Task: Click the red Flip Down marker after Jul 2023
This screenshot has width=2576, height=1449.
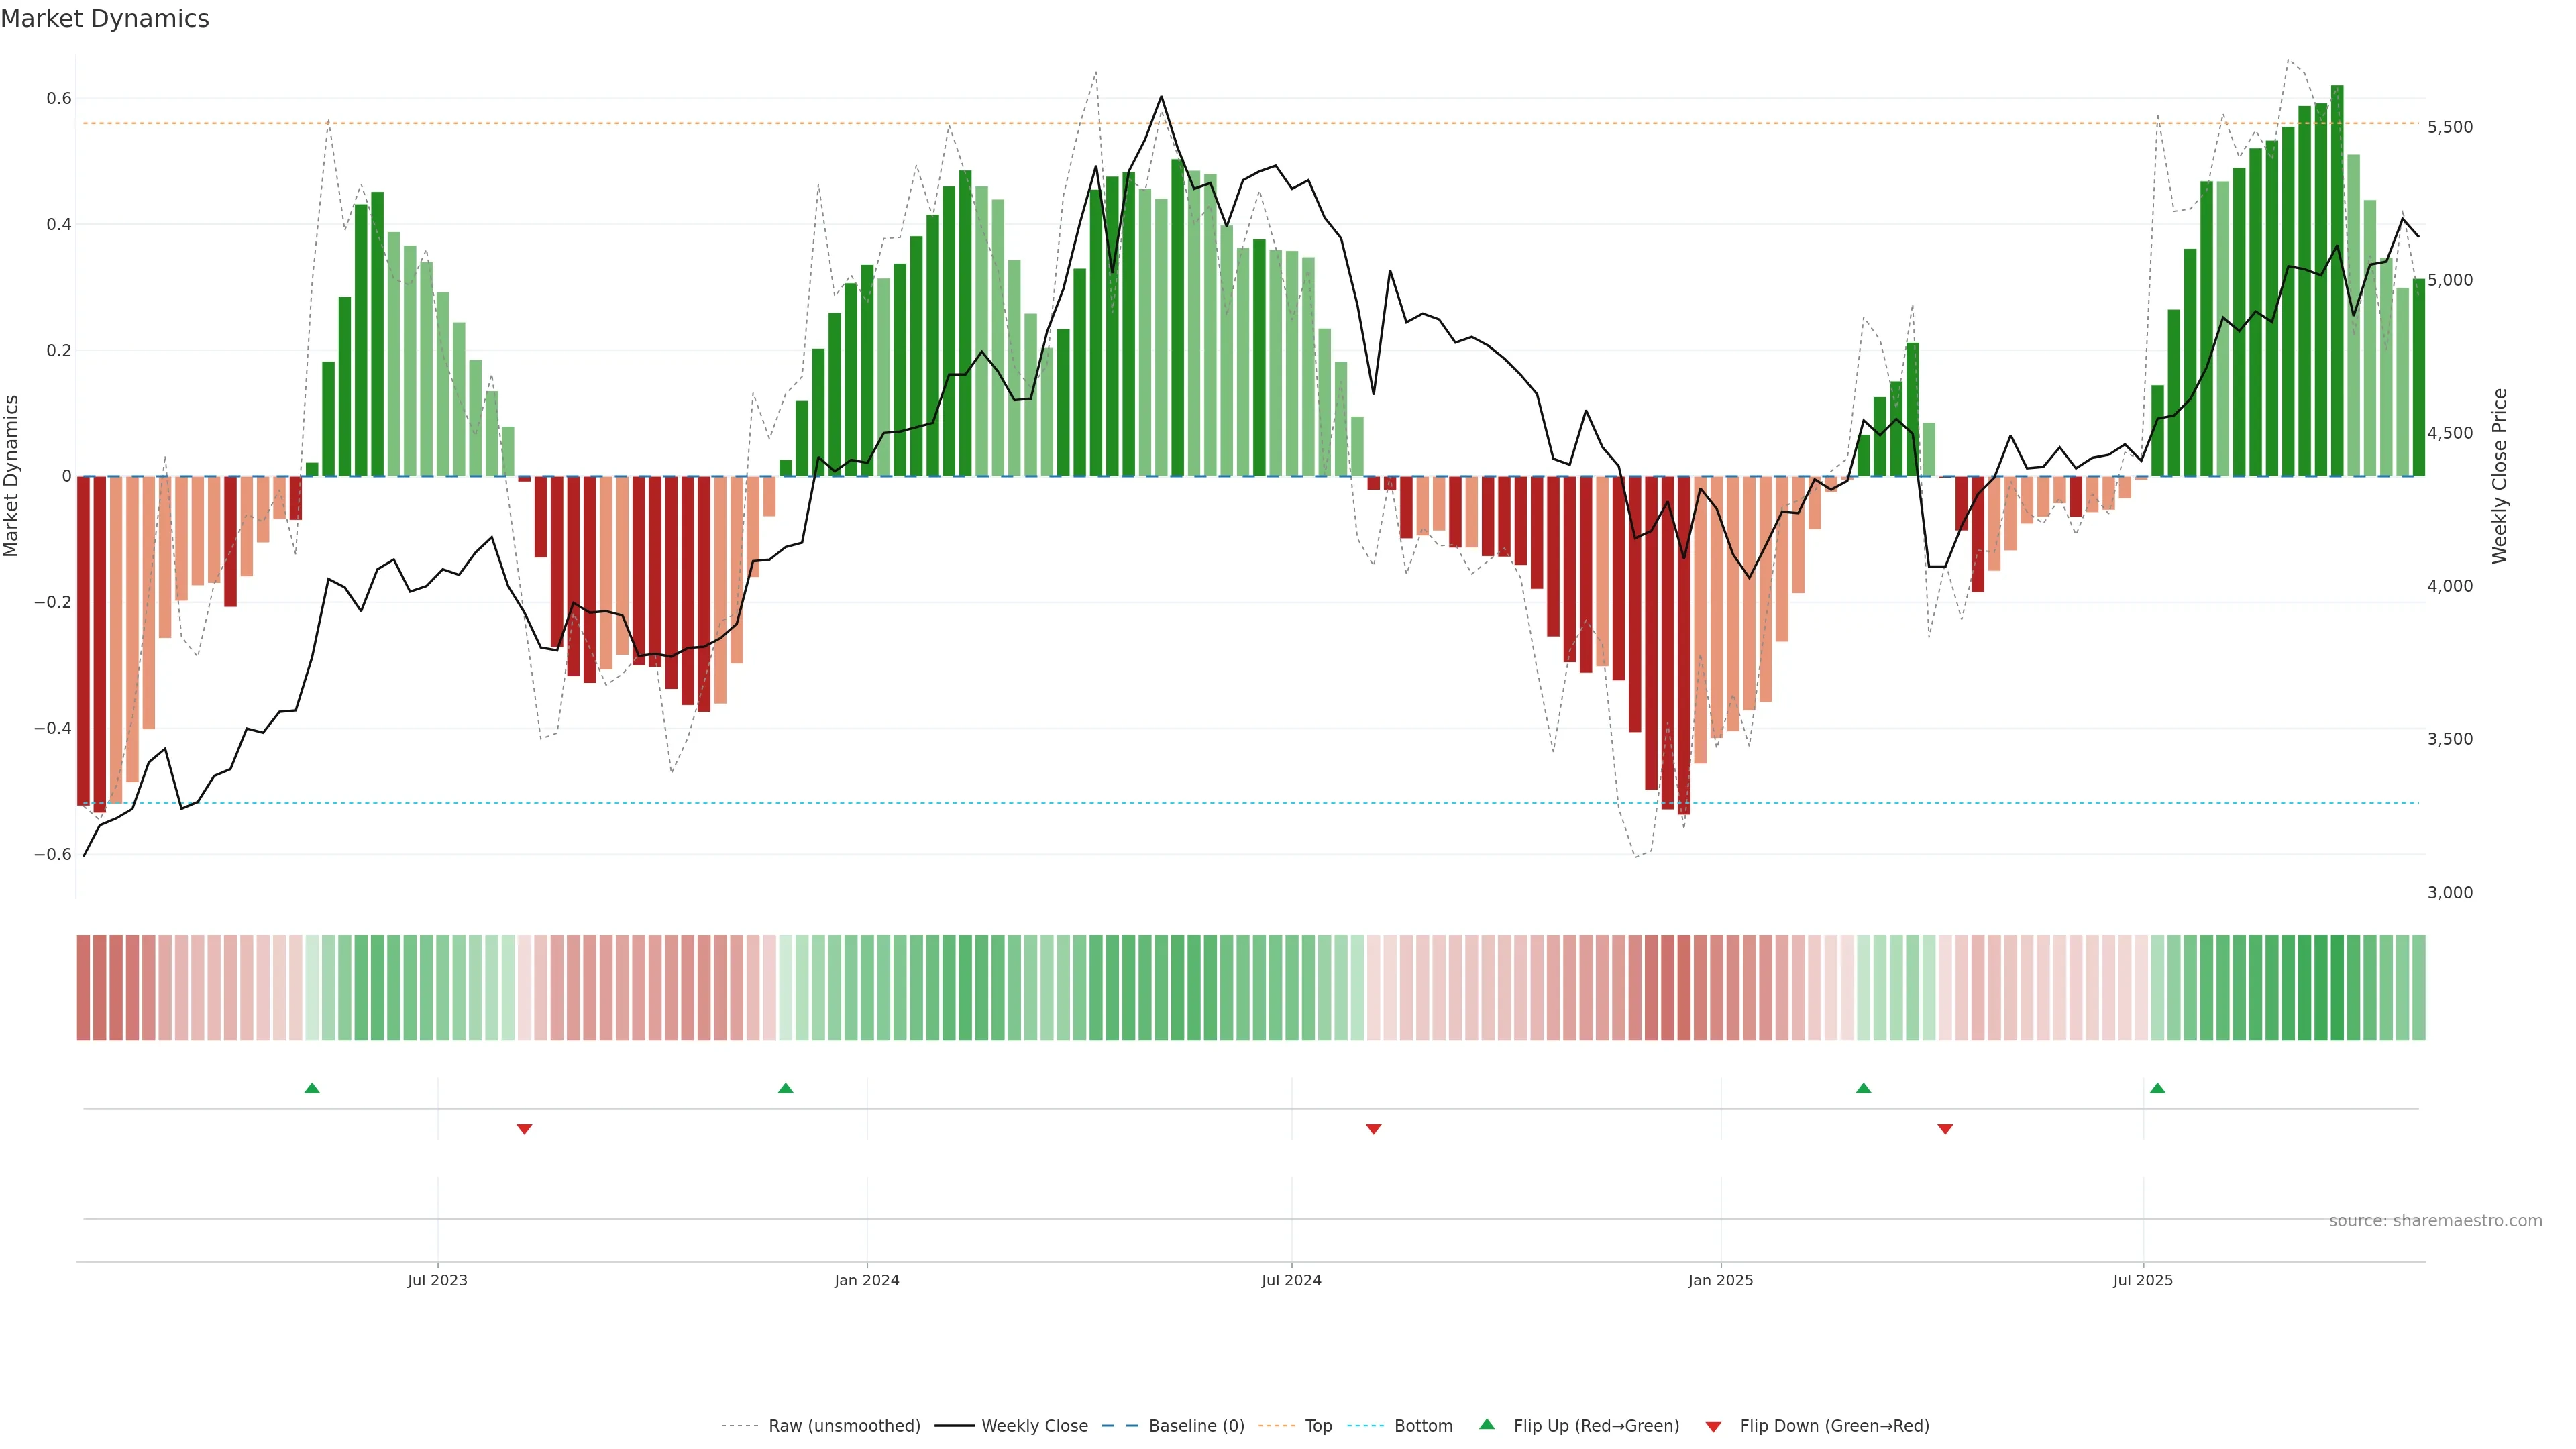Action: pyautogui.click(x=524, y=1129)
